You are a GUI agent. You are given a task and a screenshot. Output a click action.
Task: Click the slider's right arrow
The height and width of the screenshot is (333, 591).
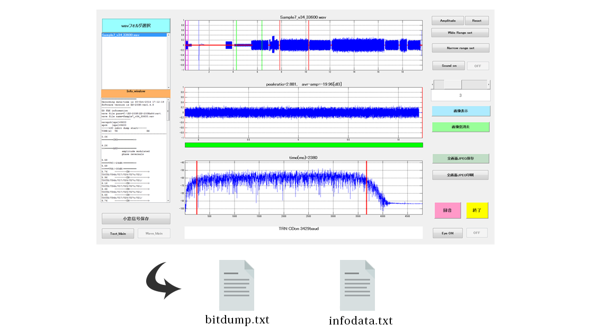(488, 85)
